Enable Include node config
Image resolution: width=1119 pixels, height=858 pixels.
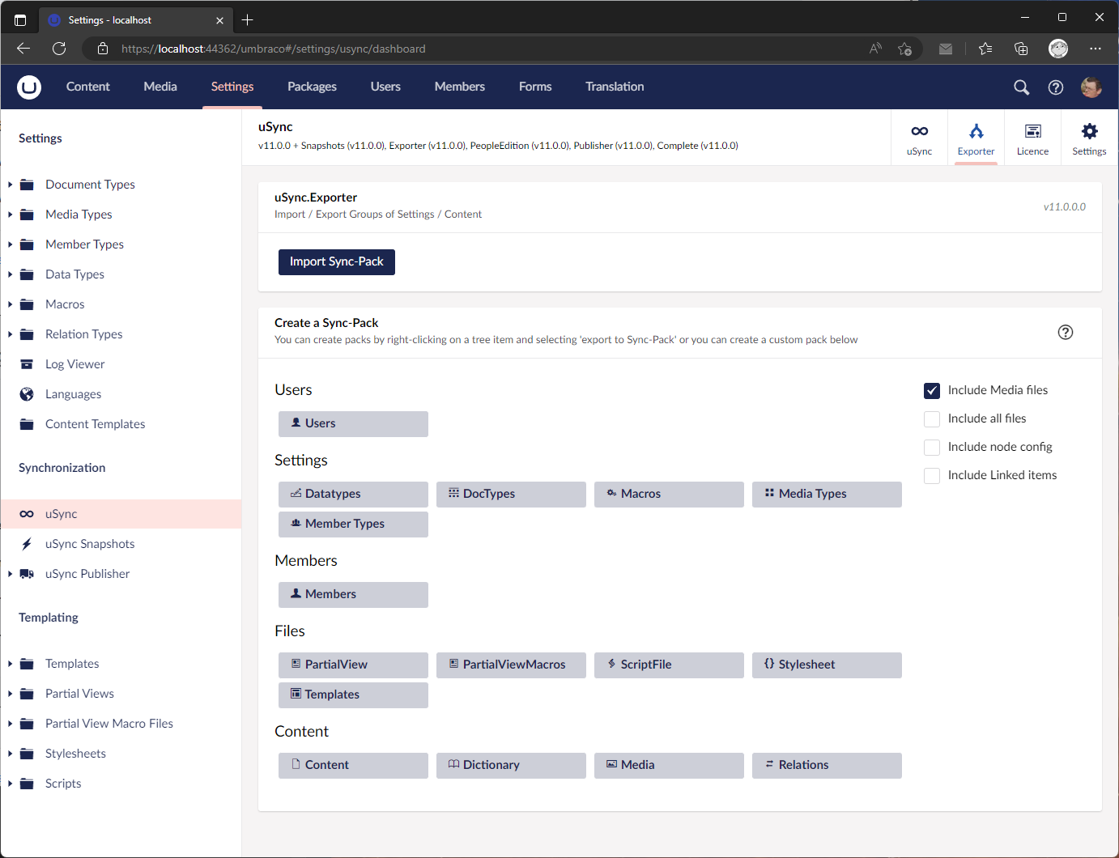[x=932, y=447]
